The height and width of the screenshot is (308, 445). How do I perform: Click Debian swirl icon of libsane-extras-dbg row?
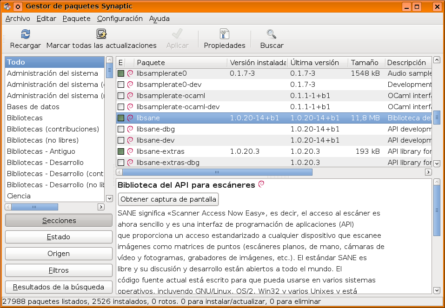[x=130, y=163]
